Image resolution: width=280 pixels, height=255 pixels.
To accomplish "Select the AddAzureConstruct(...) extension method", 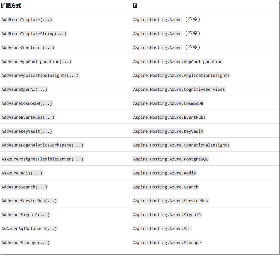I will (x=28, y=47).
